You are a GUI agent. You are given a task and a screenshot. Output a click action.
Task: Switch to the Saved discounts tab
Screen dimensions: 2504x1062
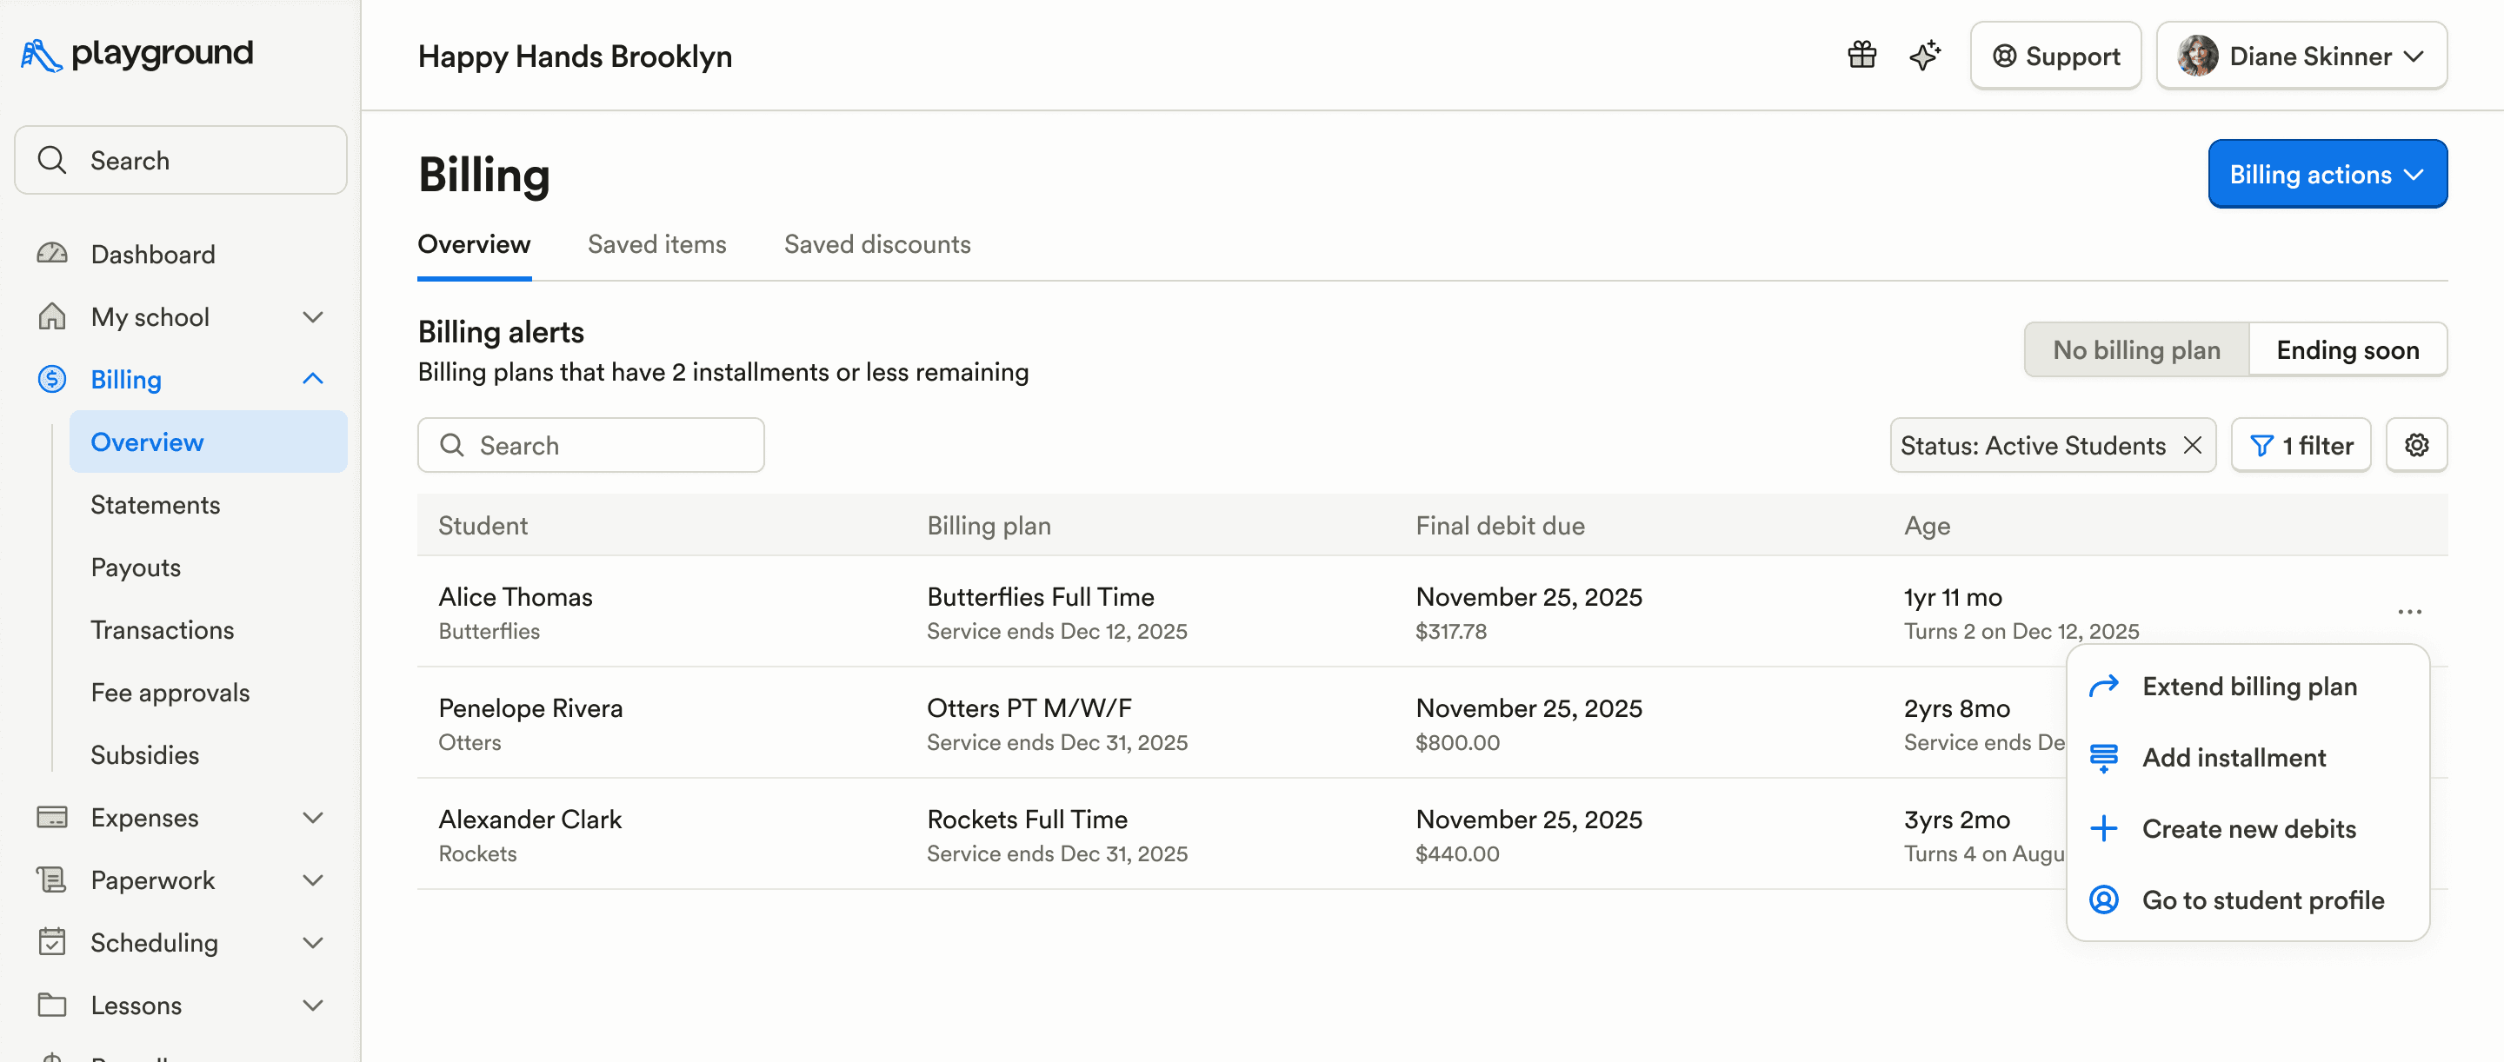tap(876, 244)
